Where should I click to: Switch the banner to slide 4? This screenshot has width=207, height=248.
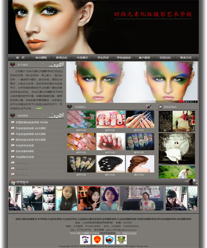click(x=195, y=101)
